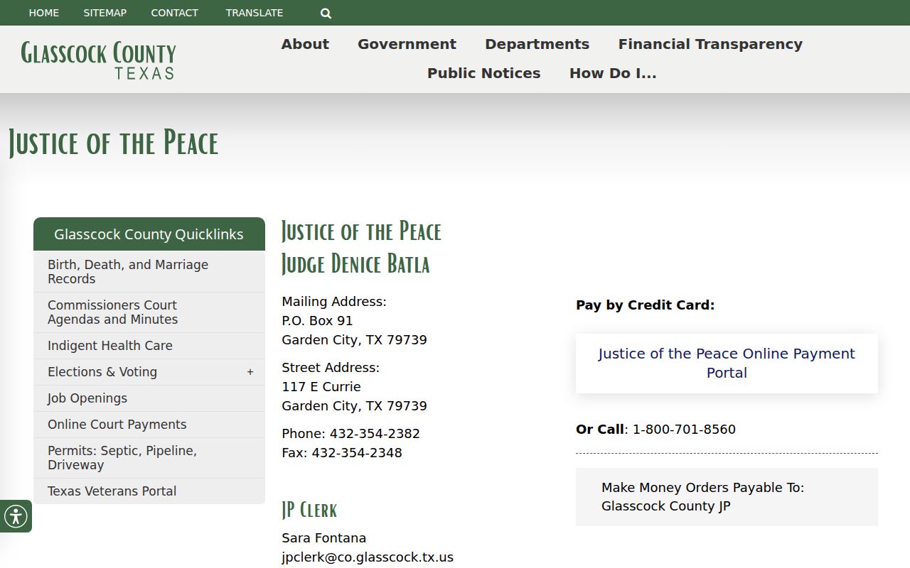Screen dimensions: 910x568
Task: View Job Openings
Action: coord(149,398)
